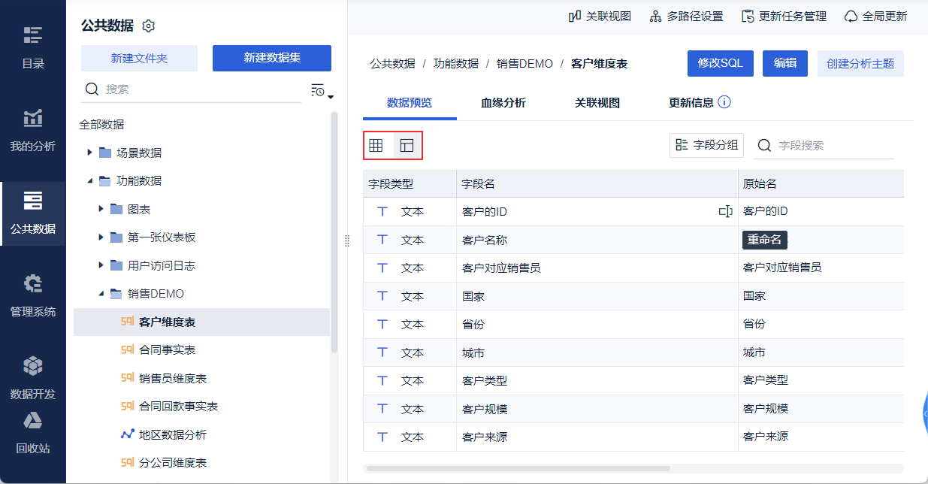
Task: Expand the 用户访问日志 folder
Action: coord(101,265)
